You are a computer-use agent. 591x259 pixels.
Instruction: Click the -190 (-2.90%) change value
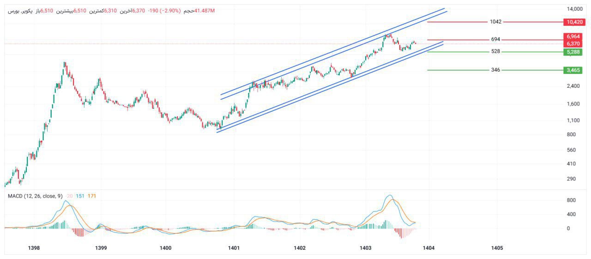(164, 11)
